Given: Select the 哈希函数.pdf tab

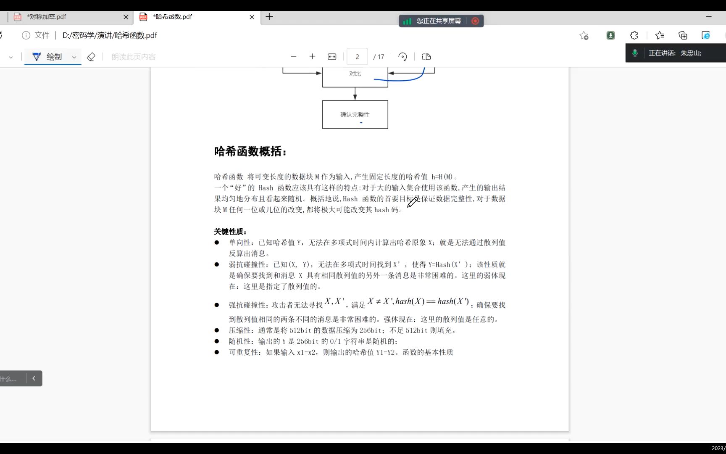Looking at the screenshot, I should pos(197,17).
